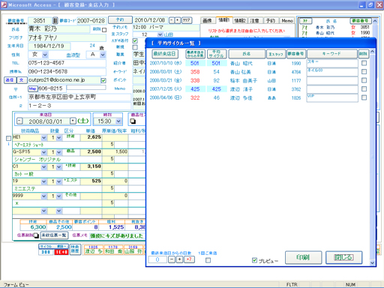The image size is (384, 288).
Task: Check the 1回ご来店 checkbox
Action: click(x=208, y=260)
